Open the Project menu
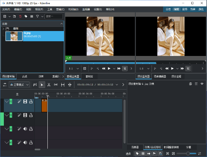 tap(39, 9)
